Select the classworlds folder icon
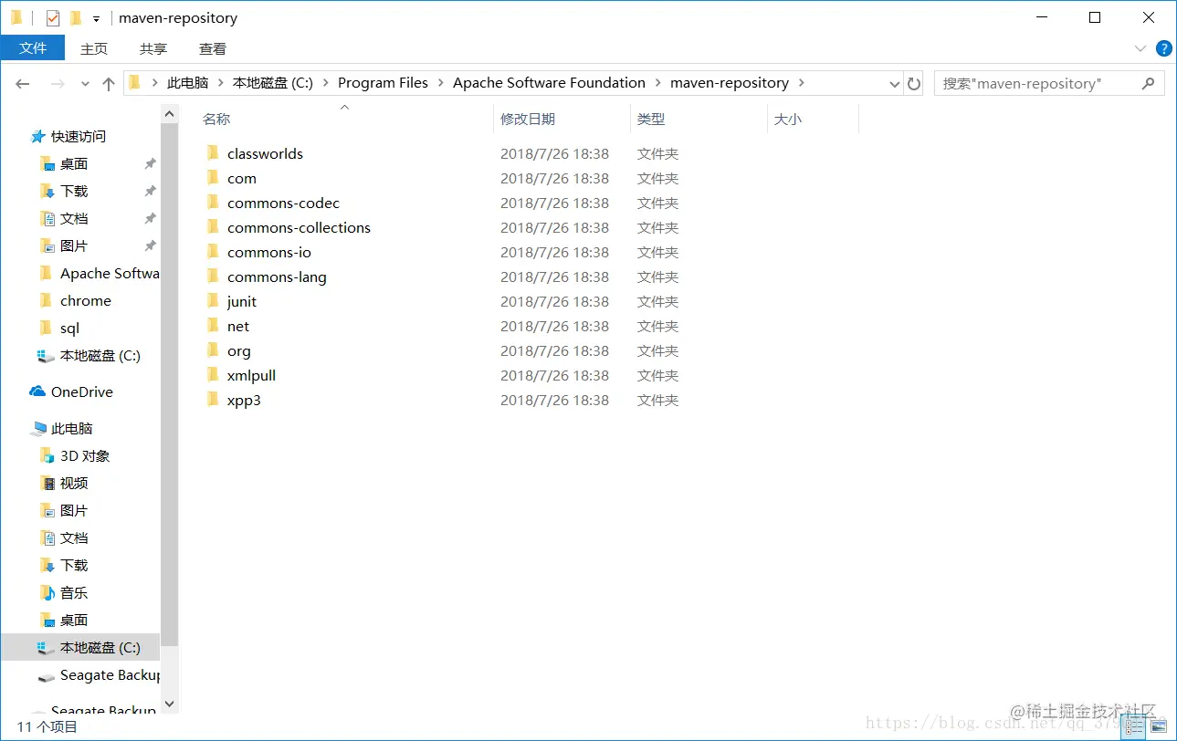The image size is (1177, 741). (213, 152)
